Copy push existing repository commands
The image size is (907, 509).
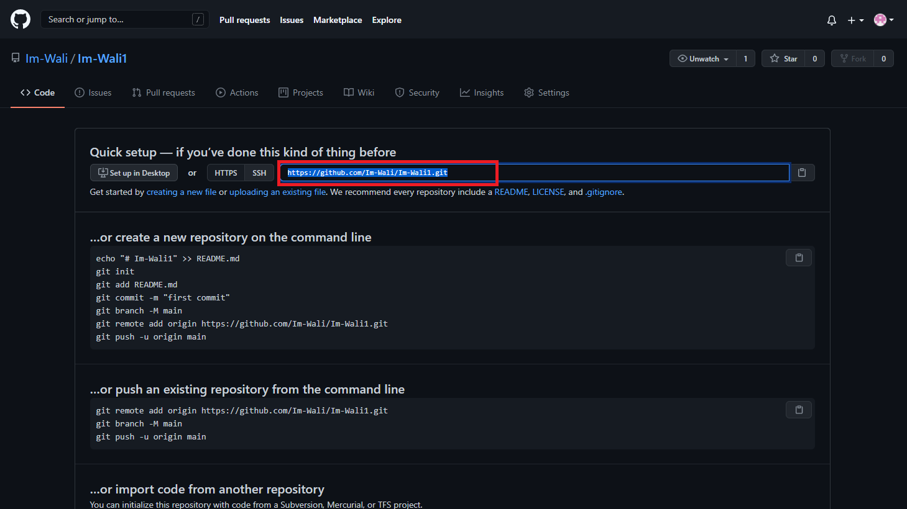point(799,410)
